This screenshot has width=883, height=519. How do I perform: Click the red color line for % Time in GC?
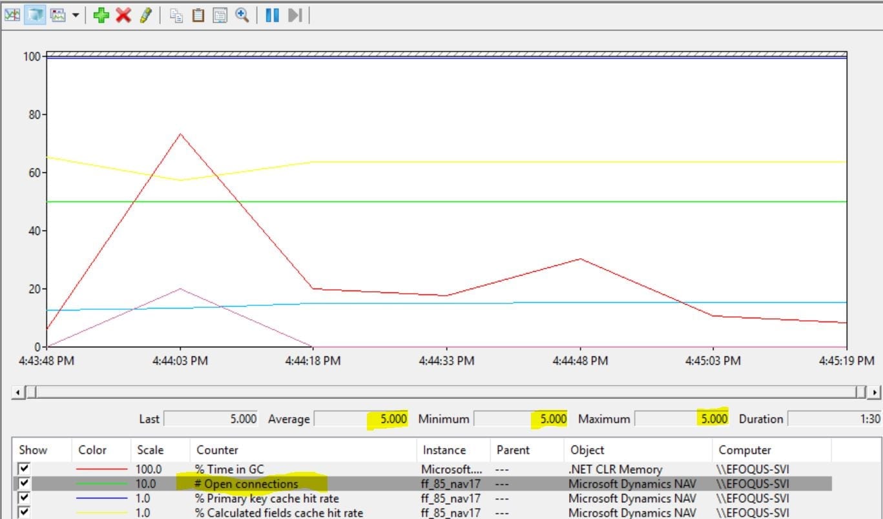[x=101, y=469]
